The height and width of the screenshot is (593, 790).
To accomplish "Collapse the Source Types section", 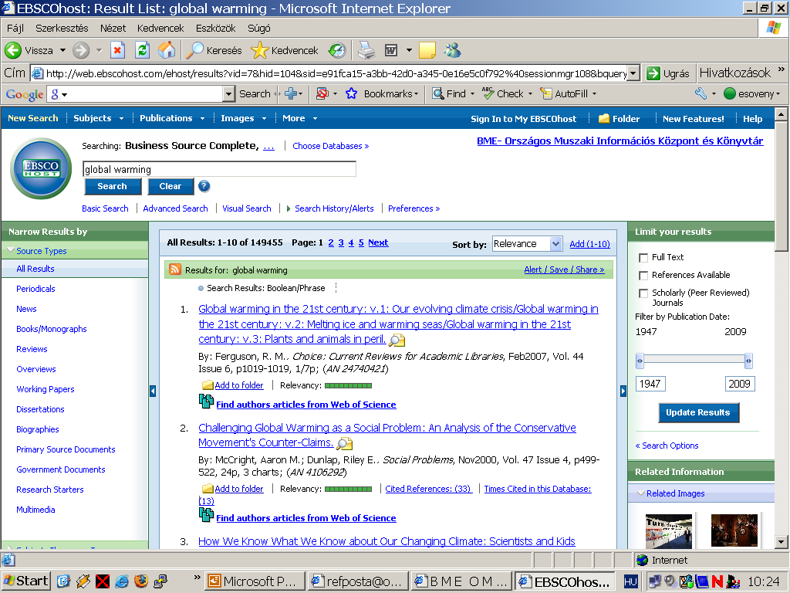I will (11, 251).
